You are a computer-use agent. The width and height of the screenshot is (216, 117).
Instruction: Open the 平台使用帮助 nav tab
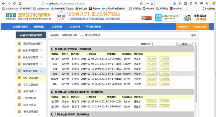(93, 27)
